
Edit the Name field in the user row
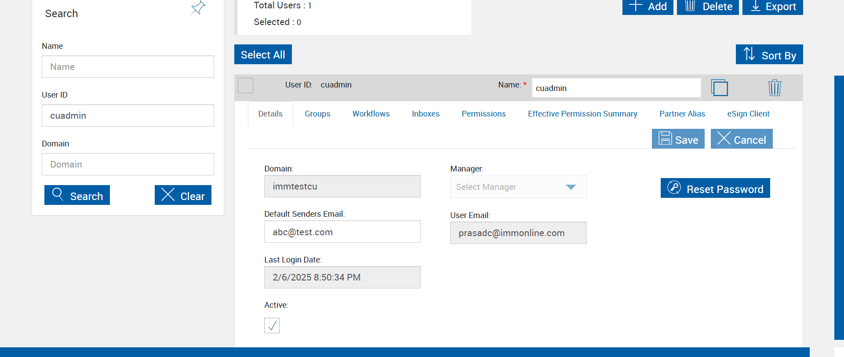(616, 88)
